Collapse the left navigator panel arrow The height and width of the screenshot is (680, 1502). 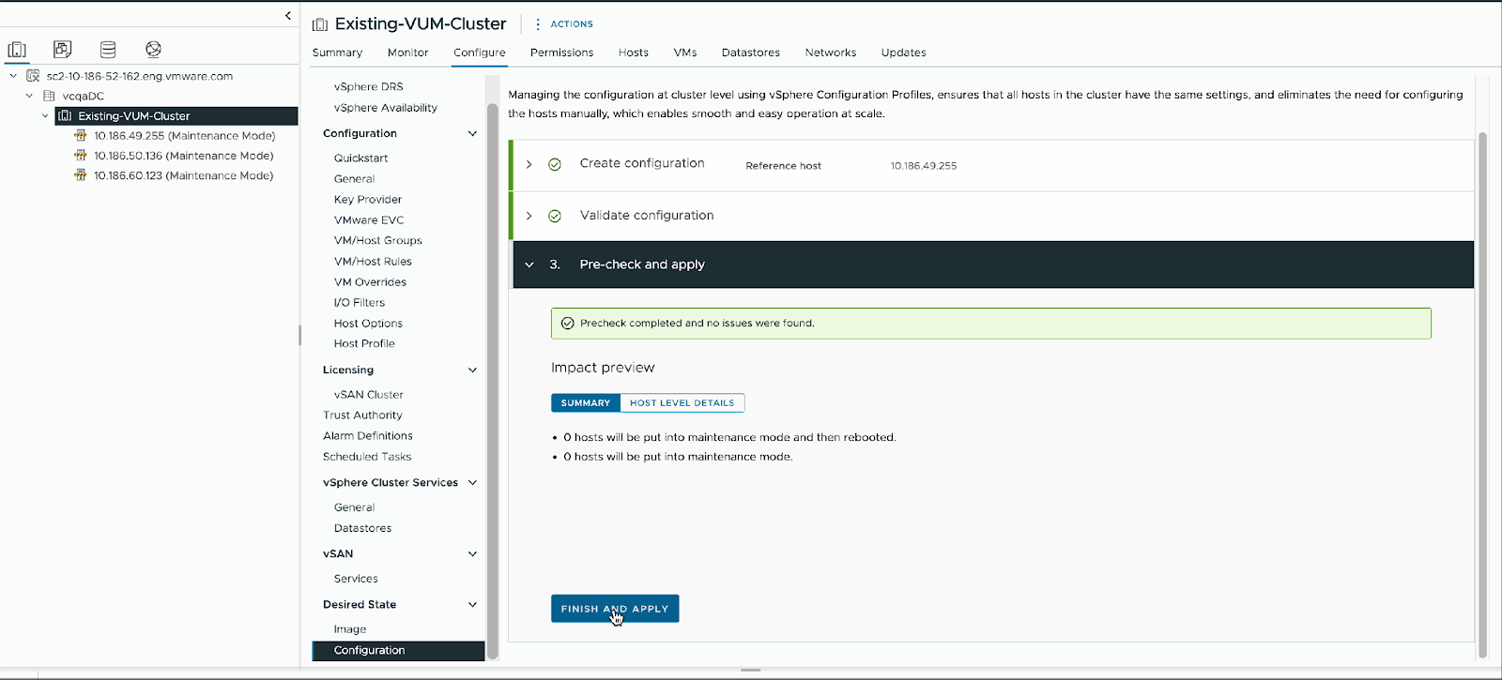click(288, 15)
